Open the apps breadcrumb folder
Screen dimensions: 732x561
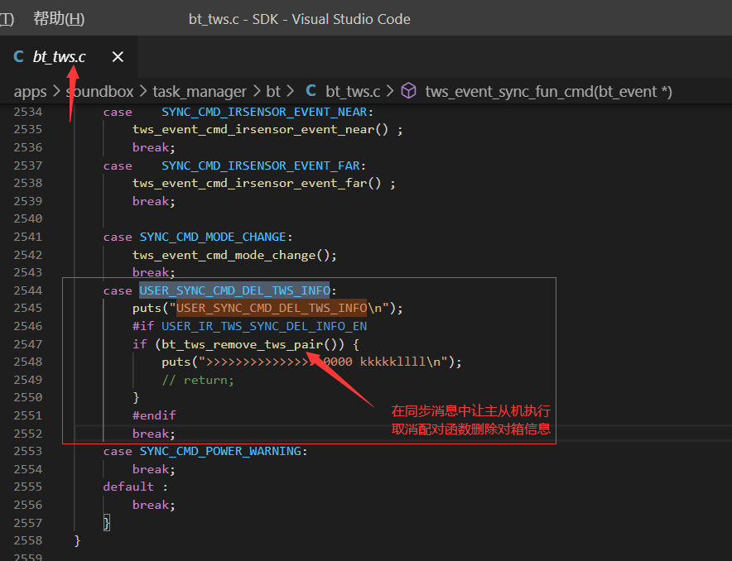tap(30, 91)
